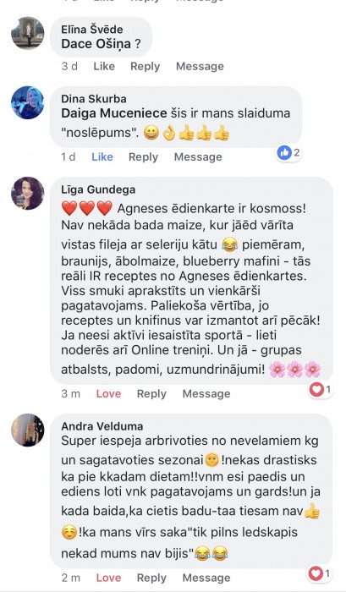This screenshot has height=592, width=346.
Task: Unlike Dina Skurba's comment
Action: 102,156
